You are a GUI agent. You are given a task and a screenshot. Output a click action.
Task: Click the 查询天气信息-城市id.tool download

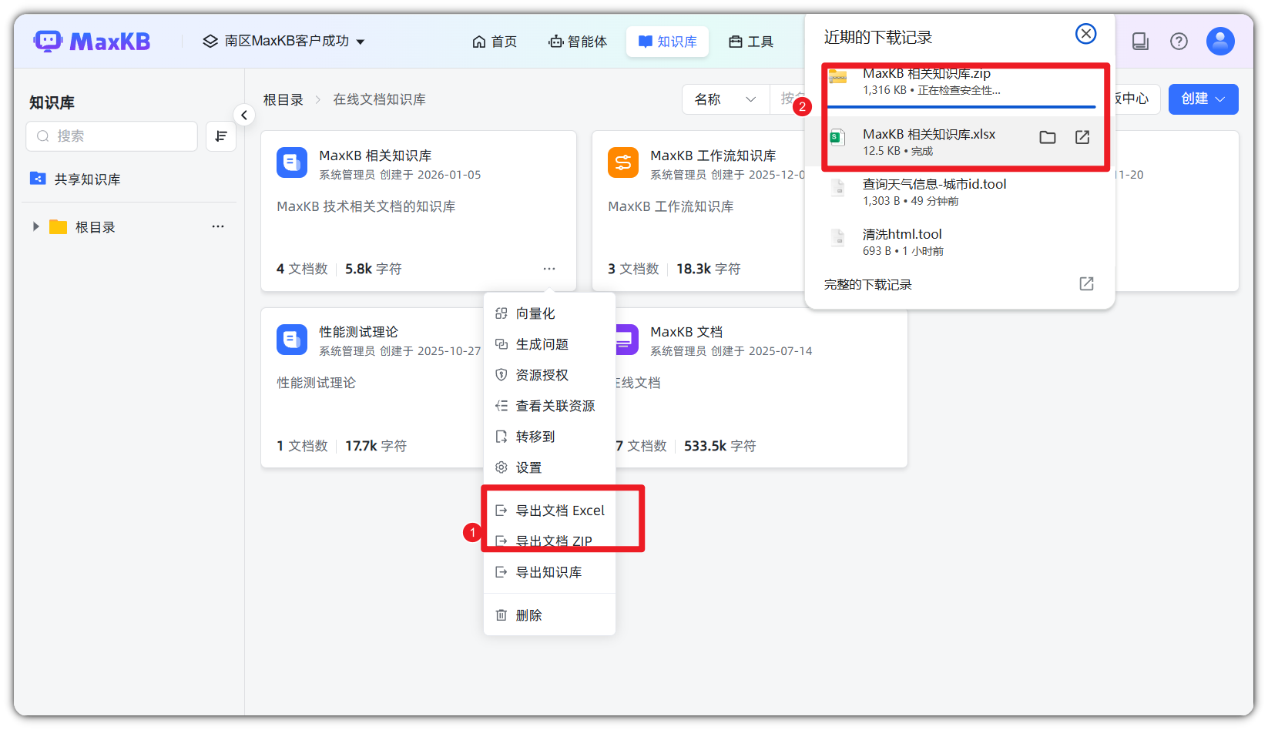point(960,192)
